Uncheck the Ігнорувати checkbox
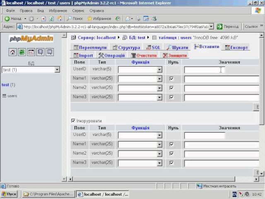 pyautogui.click(x=73, y=121)
